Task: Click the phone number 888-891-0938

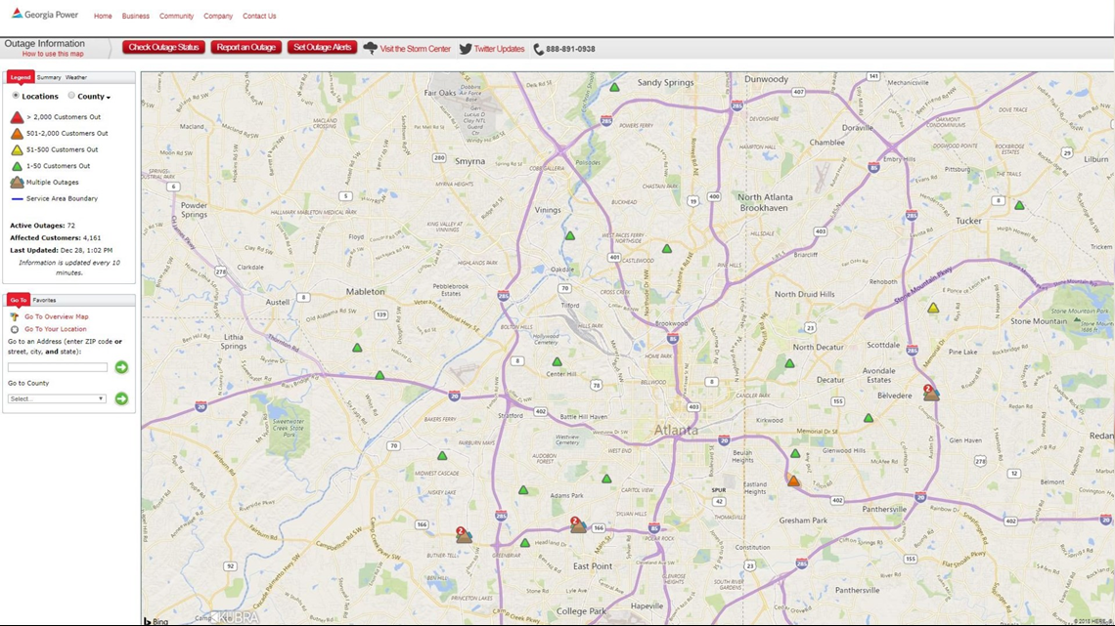Action: [x=570, y=49]
